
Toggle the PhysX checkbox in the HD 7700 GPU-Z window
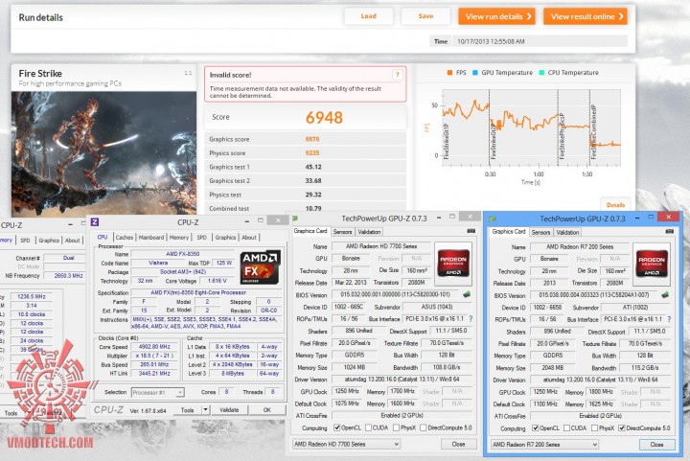(396, 427)
